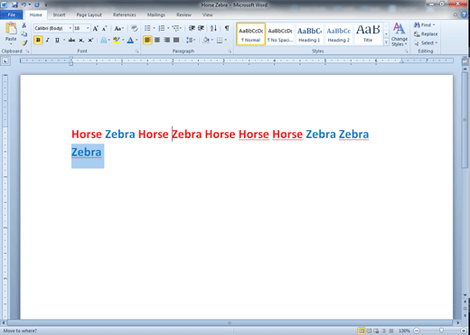Click the Undo arrow icon

click(x=23, y=5)
